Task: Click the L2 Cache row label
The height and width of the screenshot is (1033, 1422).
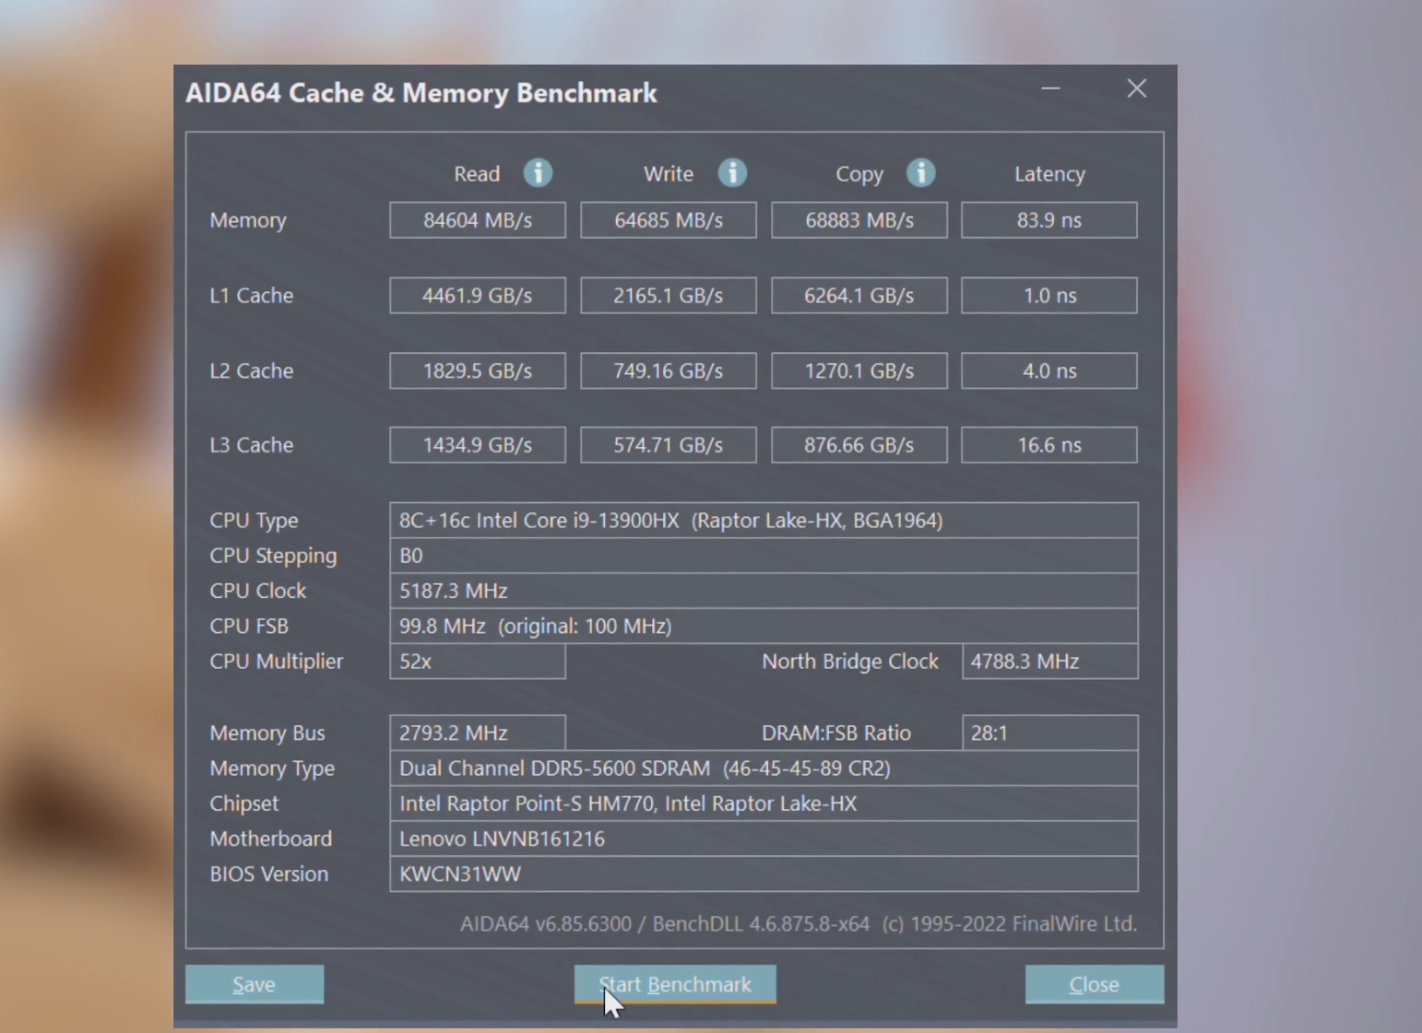Action: [x=252, y=370]
